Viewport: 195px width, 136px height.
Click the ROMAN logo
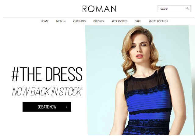[x=99, y=9]
